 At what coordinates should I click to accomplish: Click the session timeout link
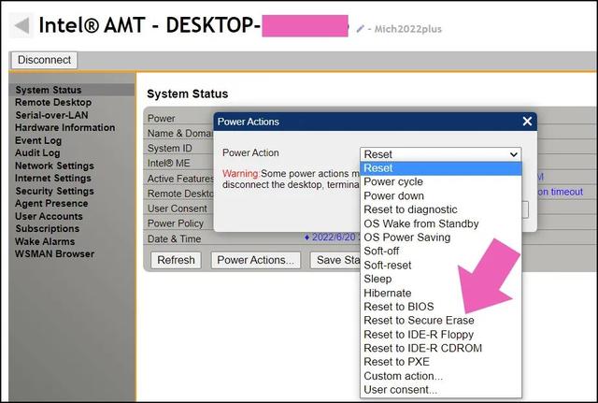[x=561, y=192]
